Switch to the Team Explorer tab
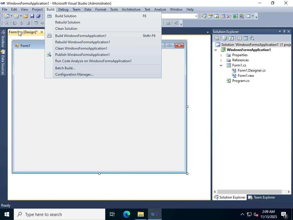Image resolution: width=293 pixels, height=220 pixels. (262, 197)
